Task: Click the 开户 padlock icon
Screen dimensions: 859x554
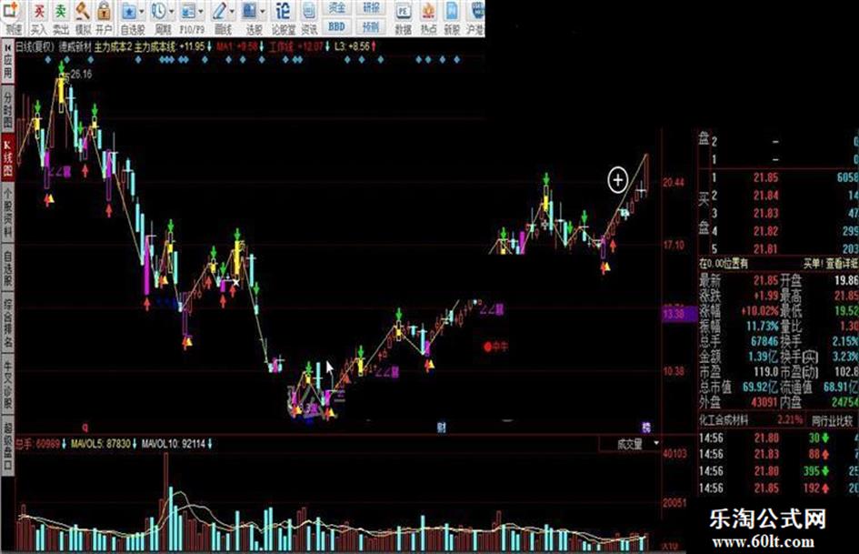Action: pyautogui.click(x=104, y=17)
